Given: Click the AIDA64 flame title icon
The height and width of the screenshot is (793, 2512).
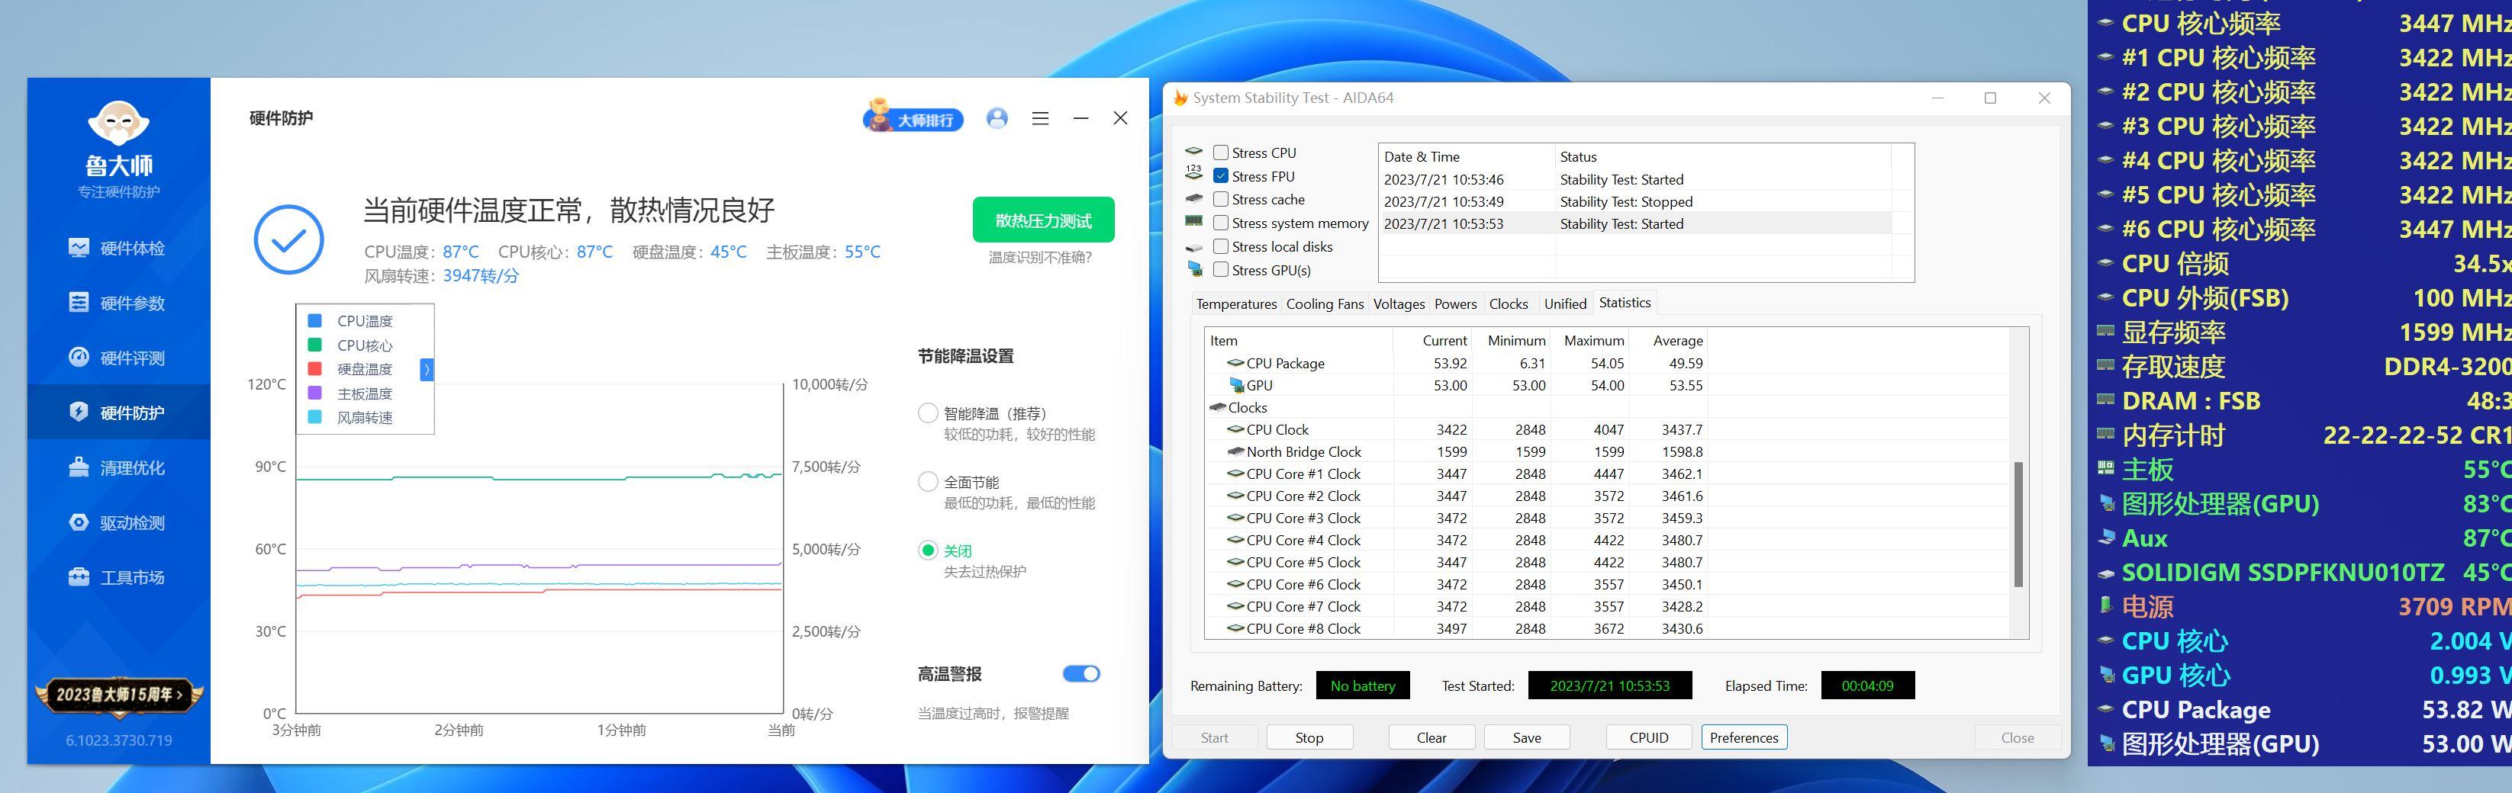Looking at the screenshot, I should coord(1180,98).
